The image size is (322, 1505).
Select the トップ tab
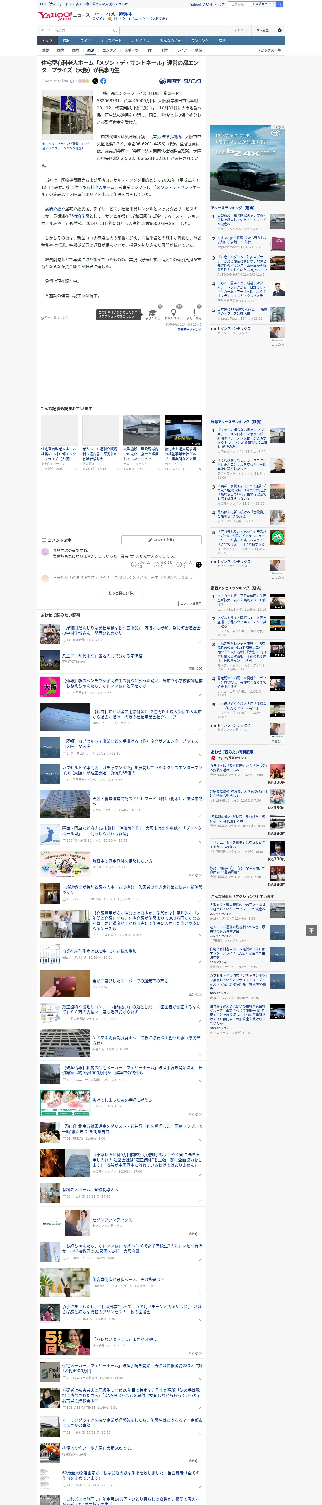click(47, 41)
